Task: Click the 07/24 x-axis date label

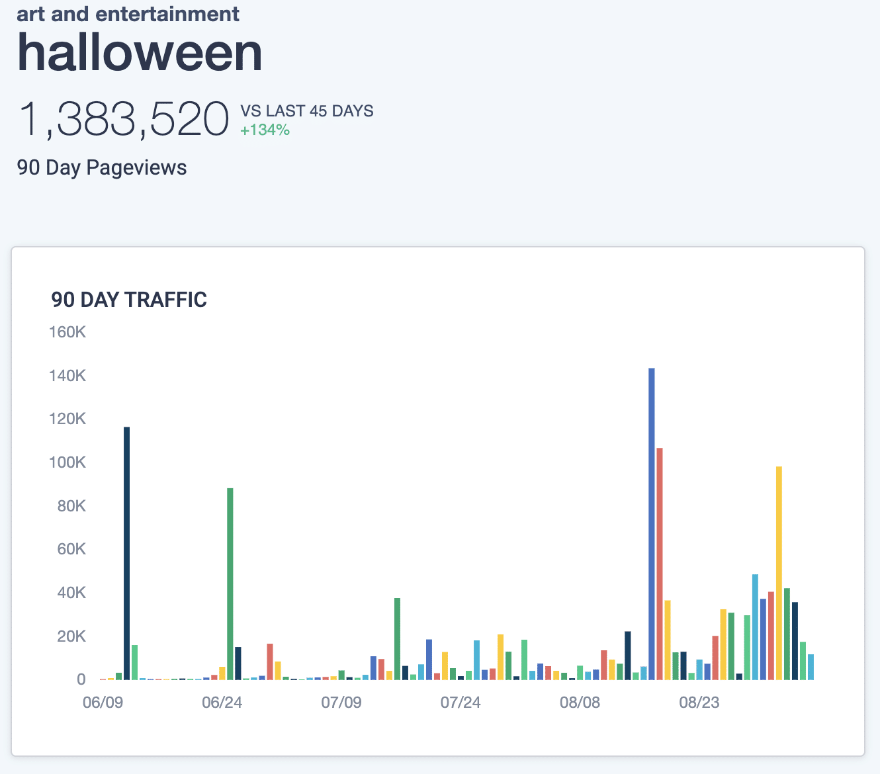Action: click(461, 702)
